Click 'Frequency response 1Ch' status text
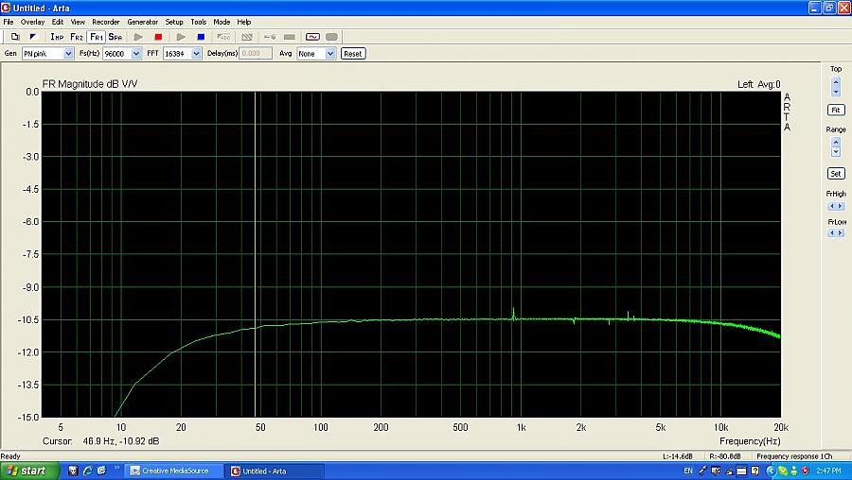852x480 pixels. [794, 456]
